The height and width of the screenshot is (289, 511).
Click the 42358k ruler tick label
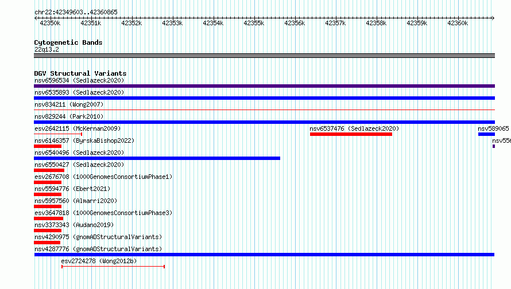click(375, 23)
